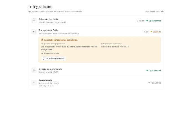Click the ED avatar for E-mails de commande
The height and width of the screenshot is (120, 192).
[34, 70]
